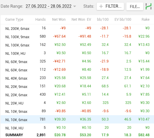Screen dimensions: 154x138
Task: Click the green Hand2Note logo icon
Action: (x=148, y=6)
